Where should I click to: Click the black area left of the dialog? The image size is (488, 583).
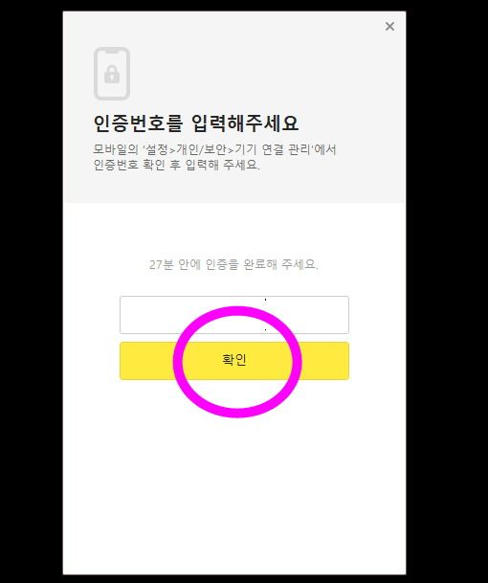click(x=32, y=291)
